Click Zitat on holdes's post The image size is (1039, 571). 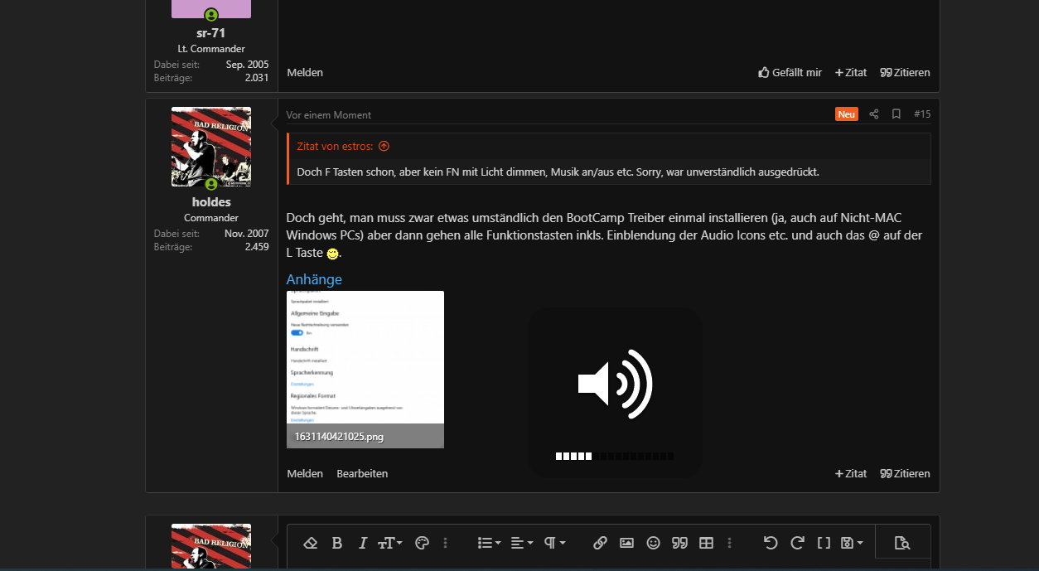coord(851,473)
